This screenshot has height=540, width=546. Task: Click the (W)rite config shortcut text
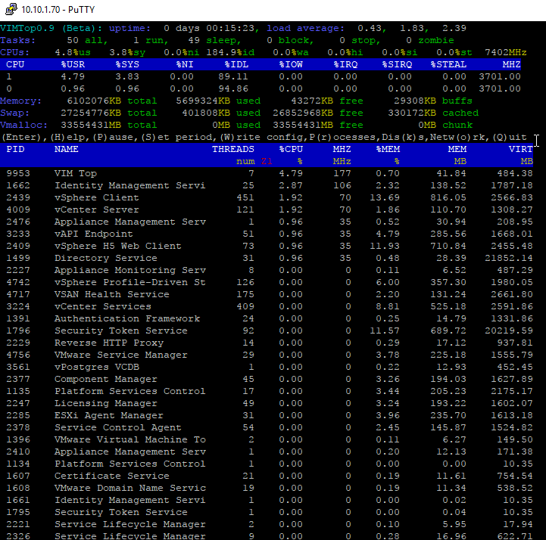262,137
